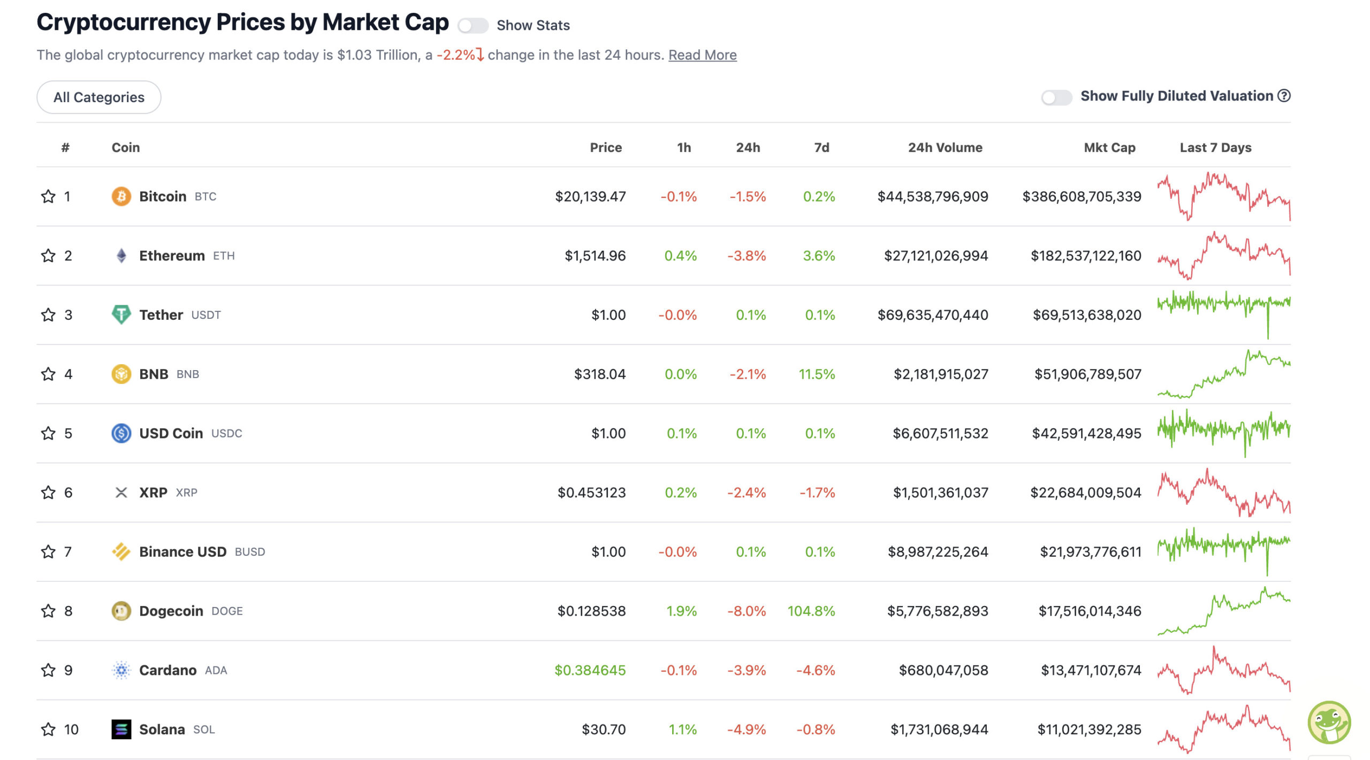This screenshot has width=1370, height=760.
Task: Favorite Ethereum with its star icon
Action: tap(48, 256)
